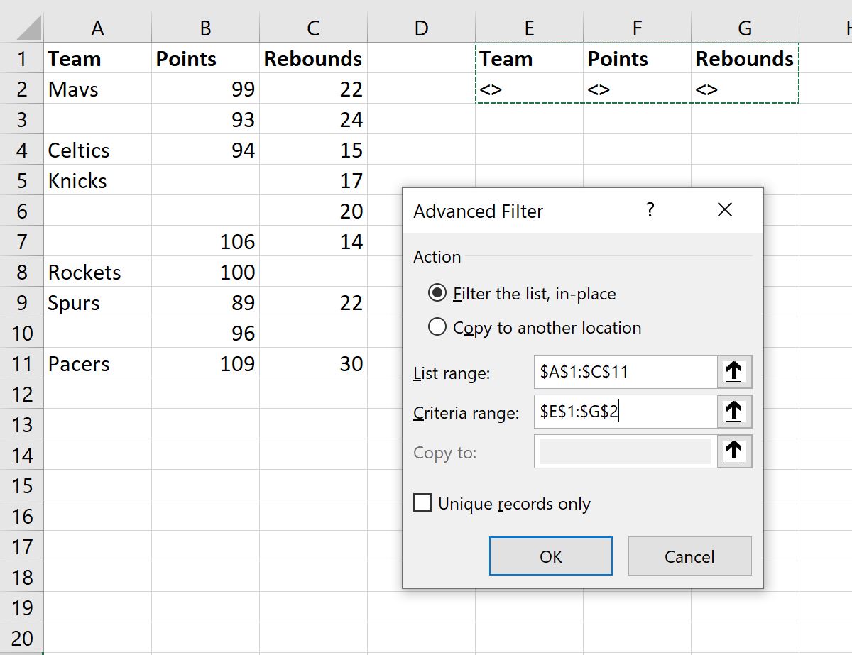
Task: Click the Criteria range collapse dialog icon
Action: click(x=734, y=411)
